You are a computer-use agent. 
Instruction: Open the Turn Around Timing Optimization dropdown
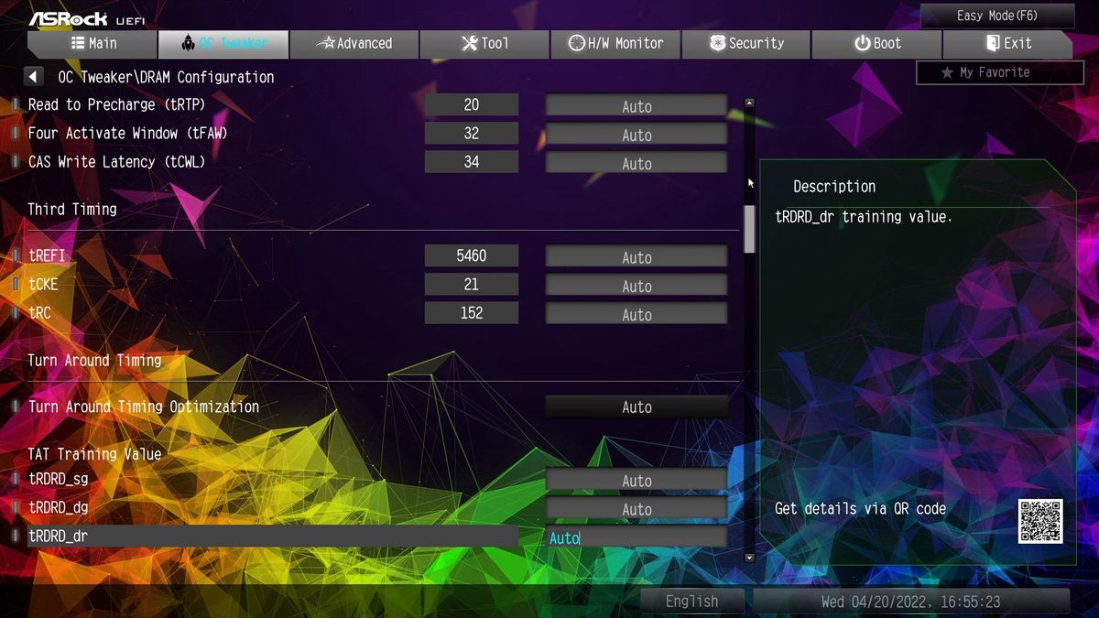(637, 407)
